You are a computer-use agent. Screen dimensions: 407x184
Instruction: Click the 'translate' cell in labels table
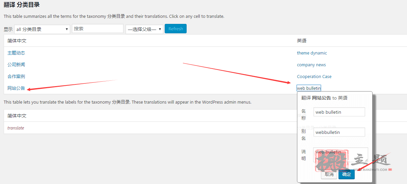16,128
